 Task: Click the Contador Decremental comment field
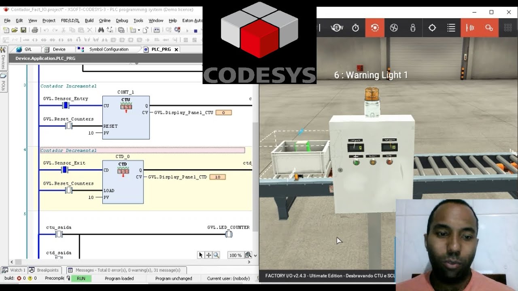(142, 150)
